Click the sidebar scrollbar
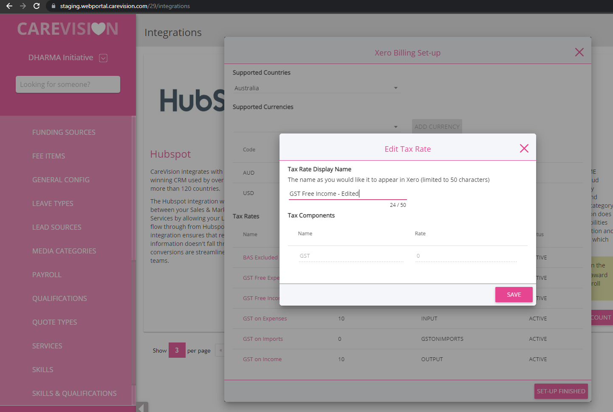Screen dimensions: 613x412 (x=134, y=189)
